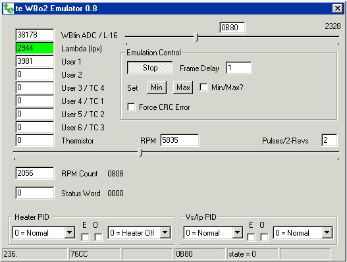This screenshot has height=262, width=347.
Task: Toggle the Heater PID E checkbox
Action: coord(85,238)
